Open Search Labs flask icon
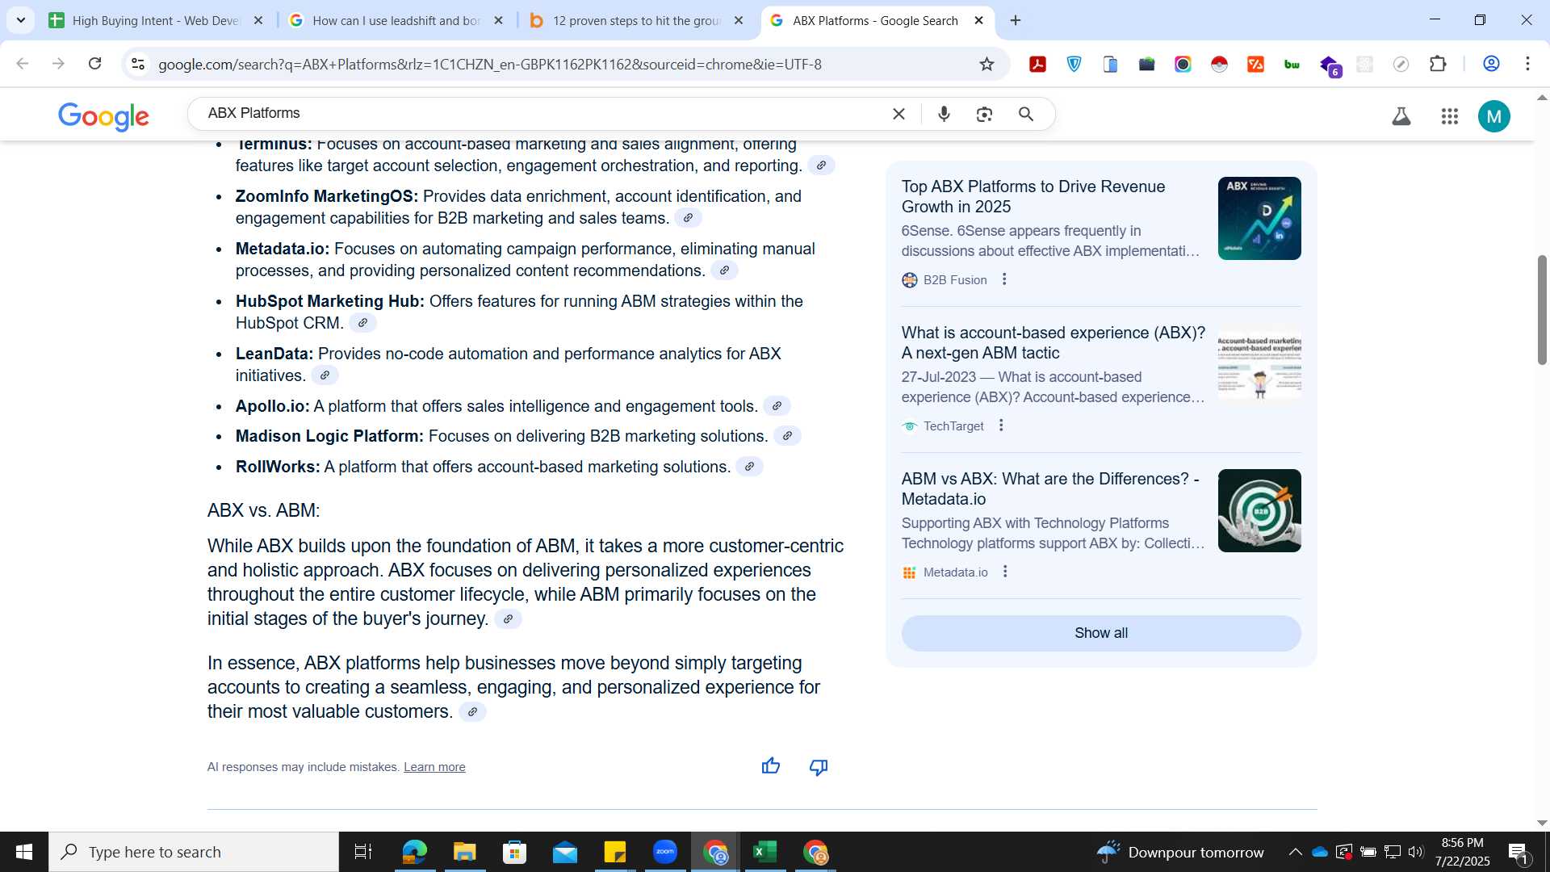This screenshot has width=1550, height=872. (1401, 116)
